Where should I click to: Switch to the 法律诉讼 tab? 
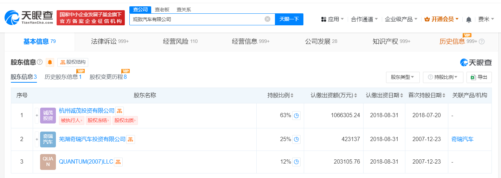[x=109, y=42]
